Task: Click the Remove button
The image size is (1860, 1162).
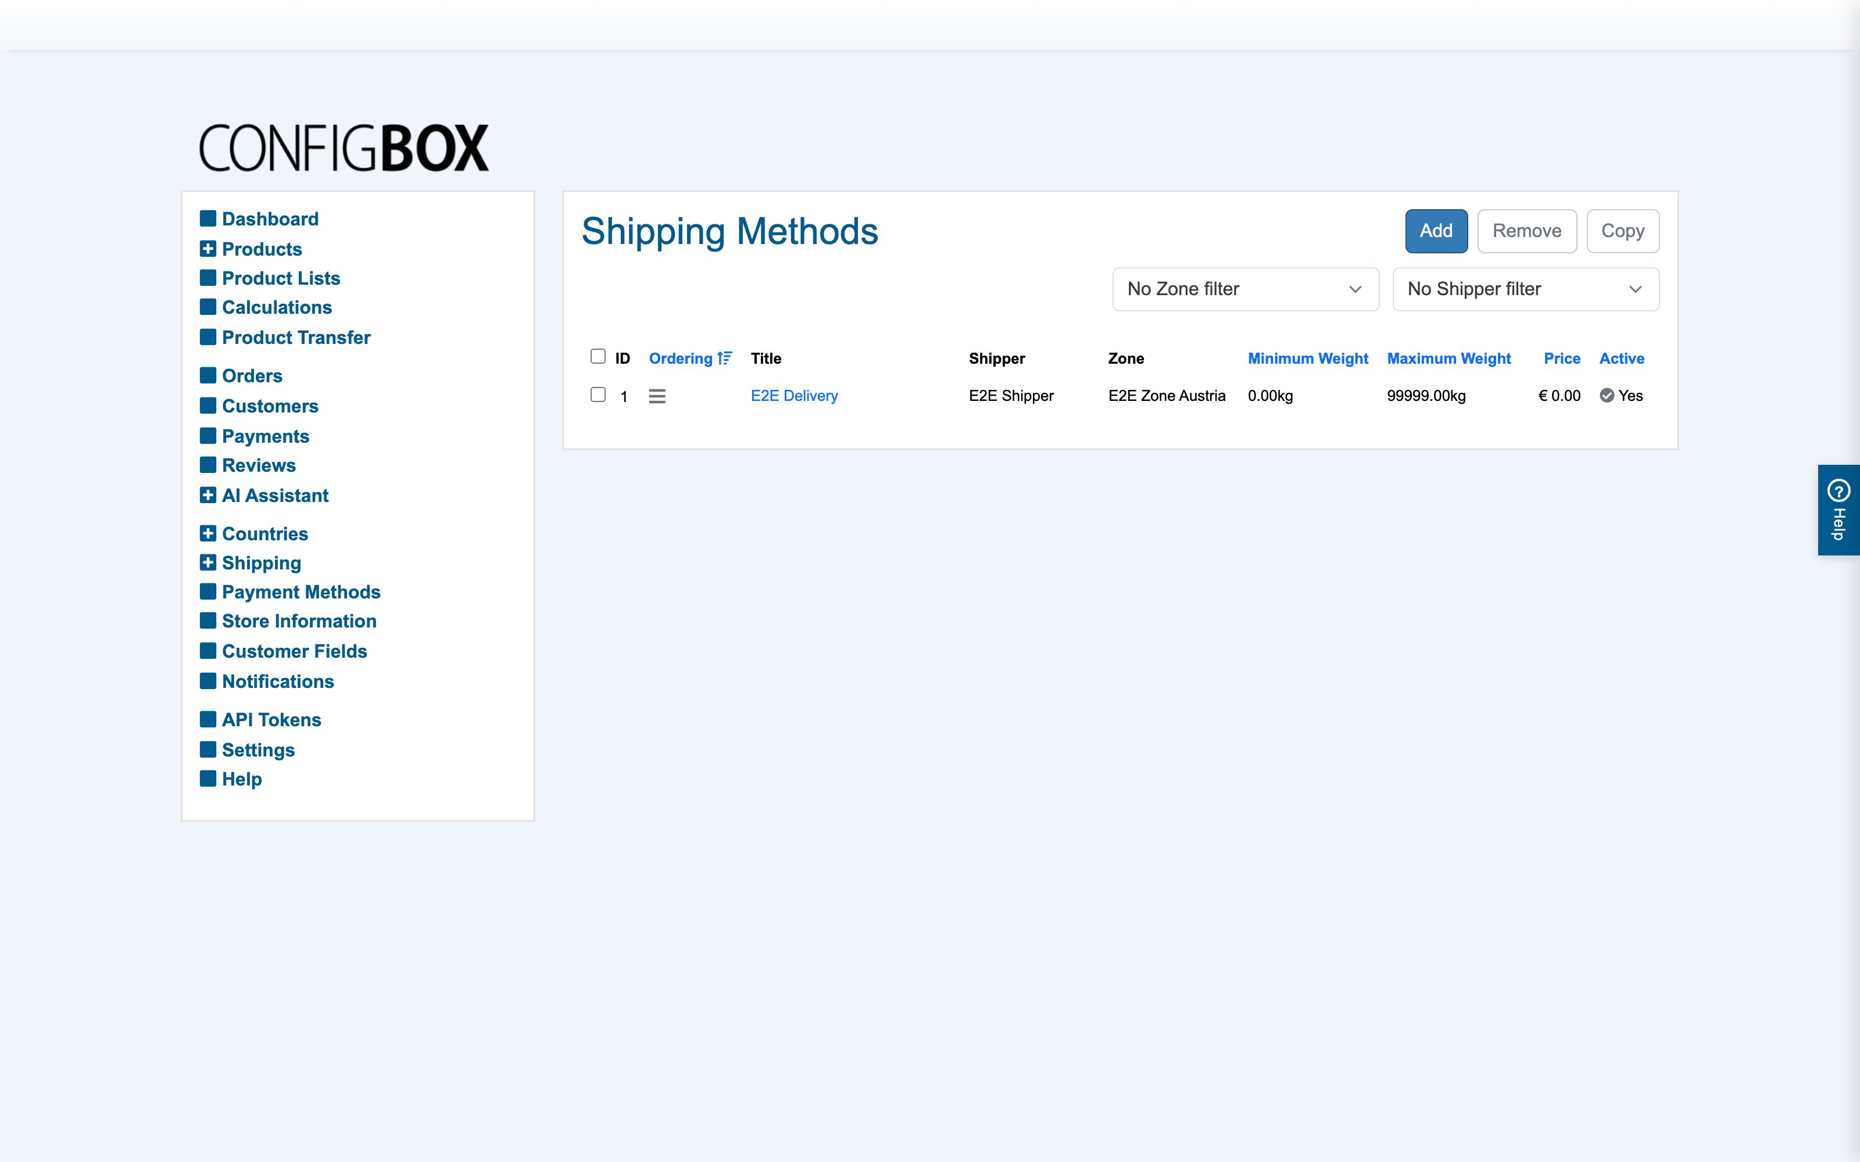Action: (x=1526, y=231)
